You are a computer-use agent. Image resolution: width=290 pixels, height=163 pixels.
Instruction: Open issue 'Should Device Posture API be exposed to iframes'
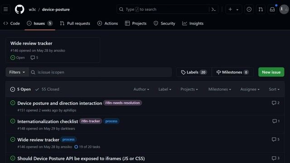[x=81, y=158]
